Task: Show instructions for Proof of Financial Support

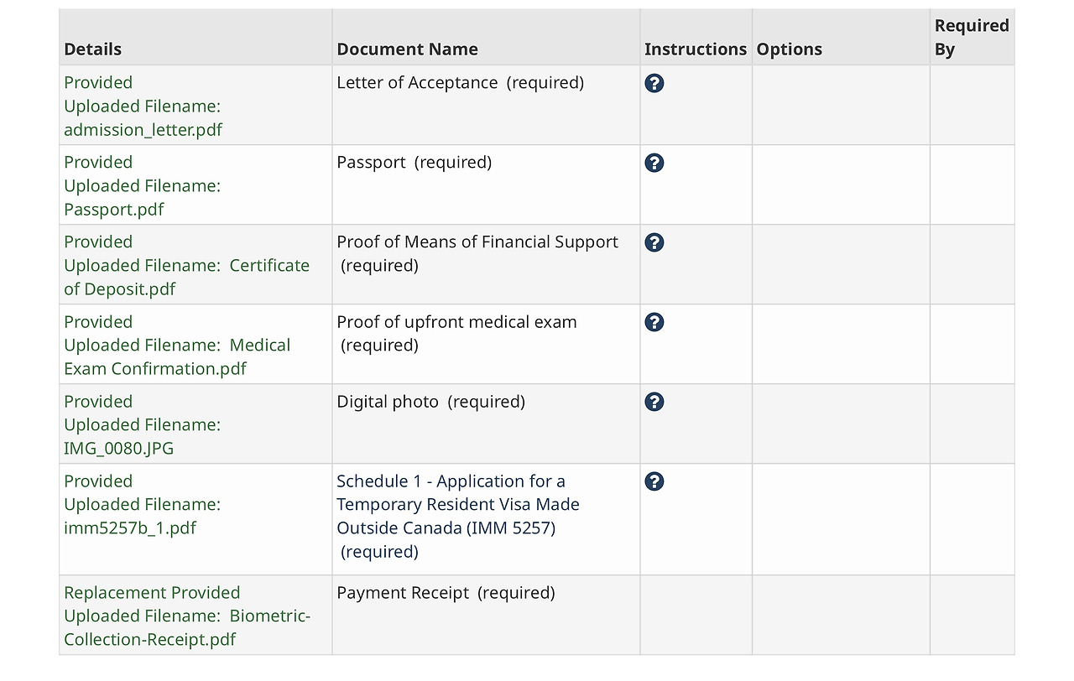Action: click(x=654, y=242)
